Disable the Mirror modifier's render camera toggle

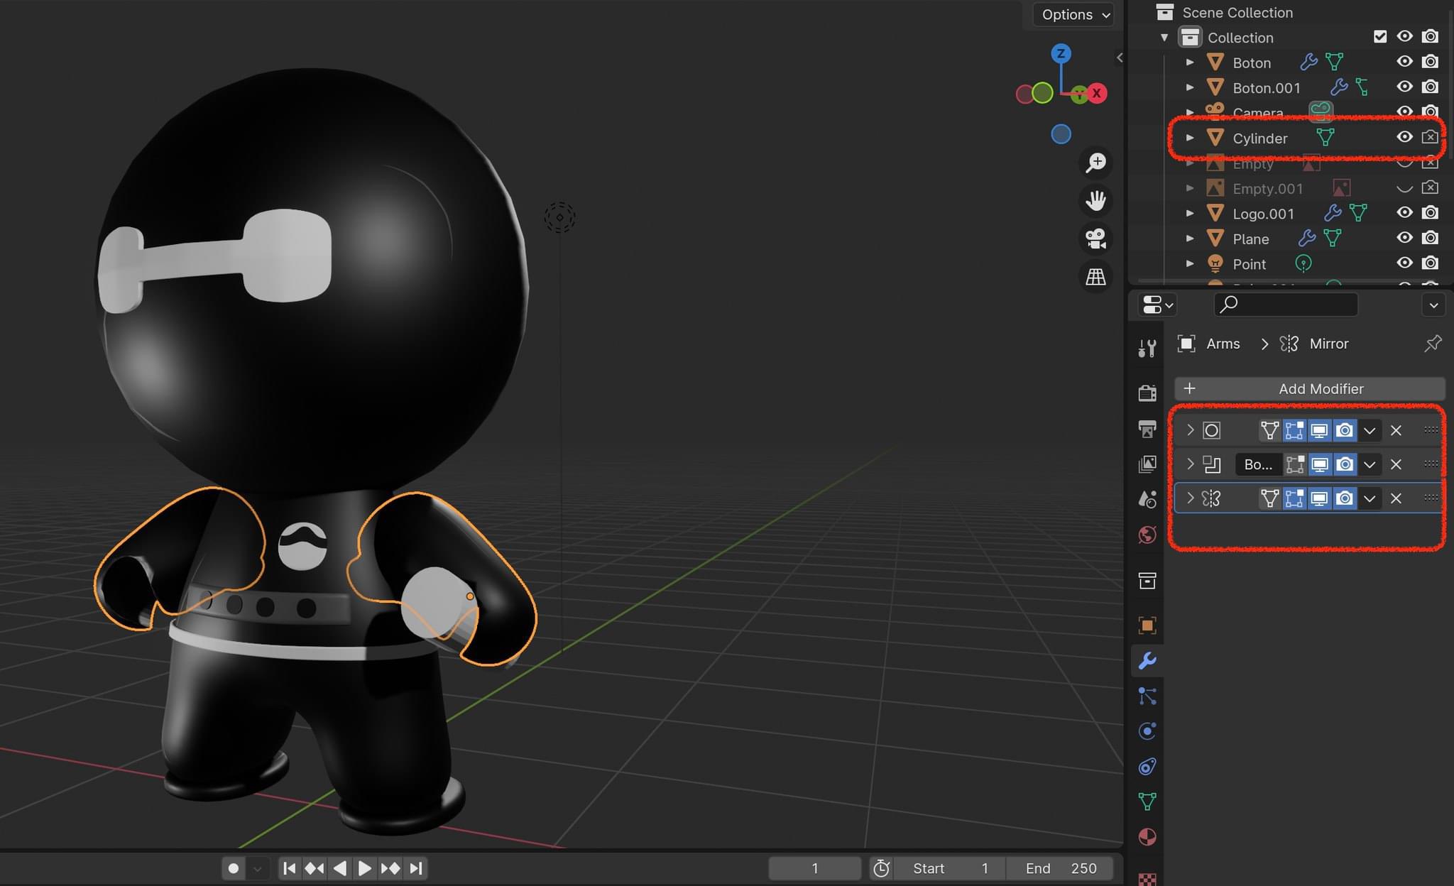(1345, 498)
